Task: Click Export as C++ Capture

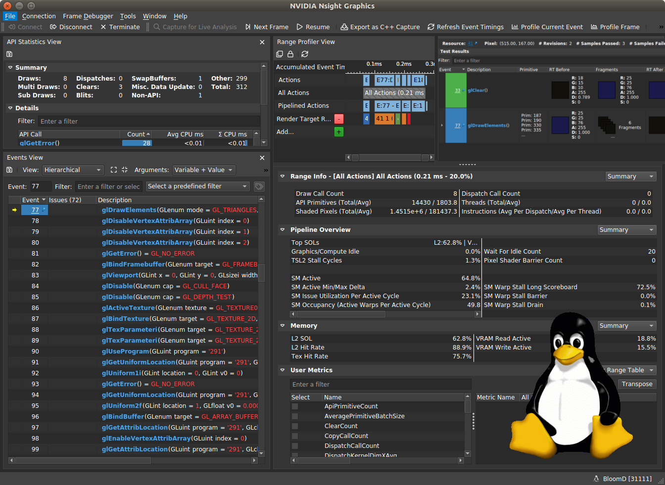Action: (380, 27)
